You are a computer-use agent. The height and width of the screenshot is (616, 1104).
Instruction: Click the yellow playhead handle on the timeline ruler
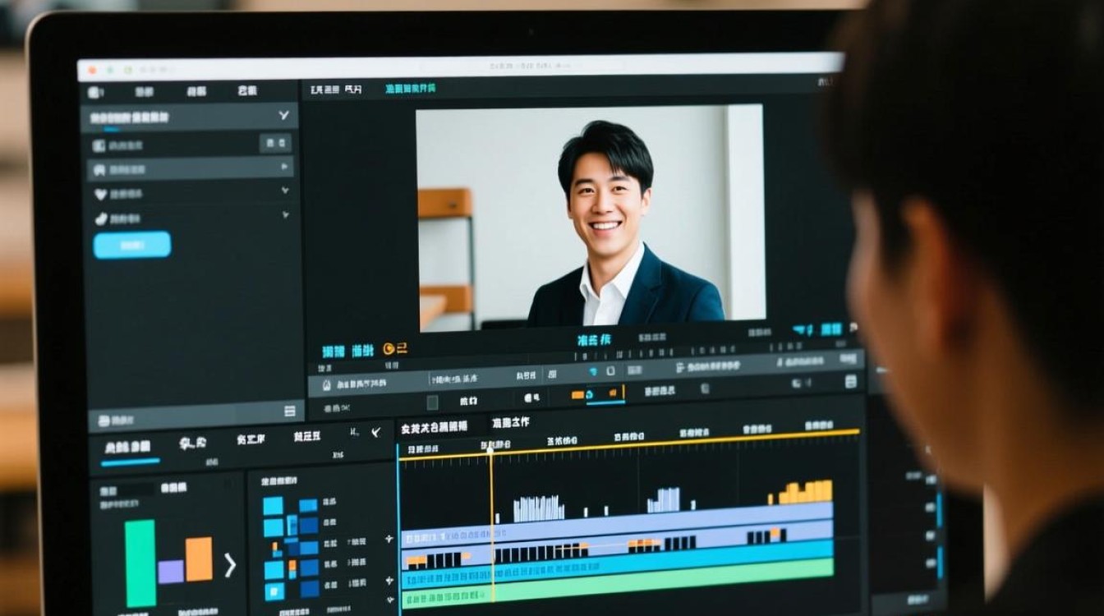pyautogui.click(x=490, y=449)
